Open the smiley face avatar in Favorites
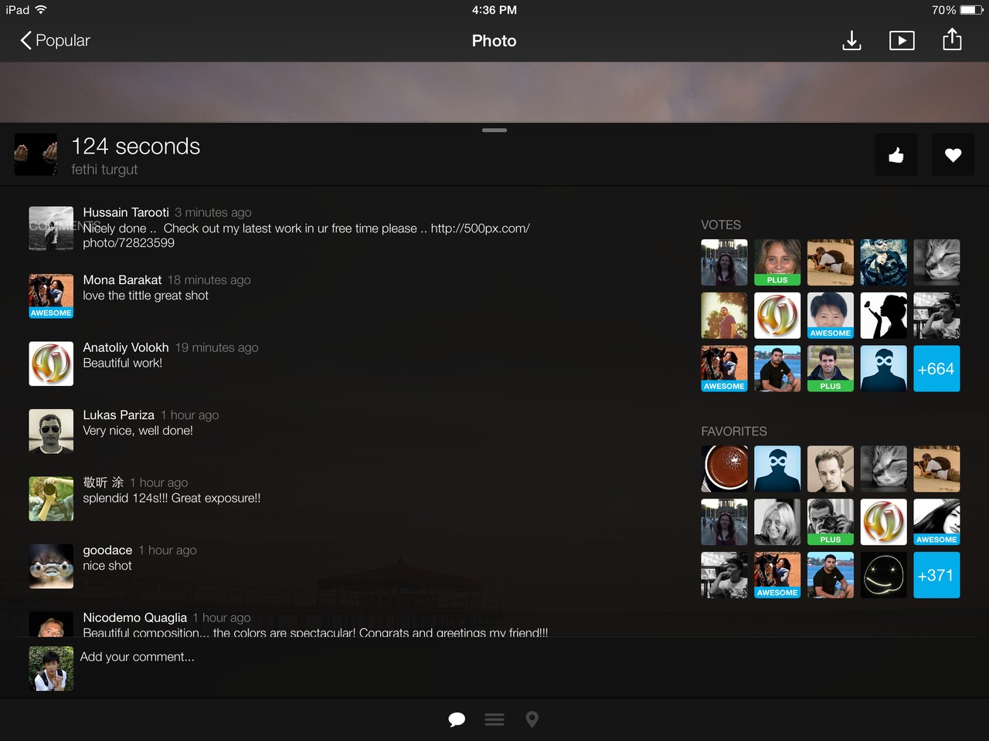Image resolution: width=989 pixels, height=741 pixels. (883, 575)
